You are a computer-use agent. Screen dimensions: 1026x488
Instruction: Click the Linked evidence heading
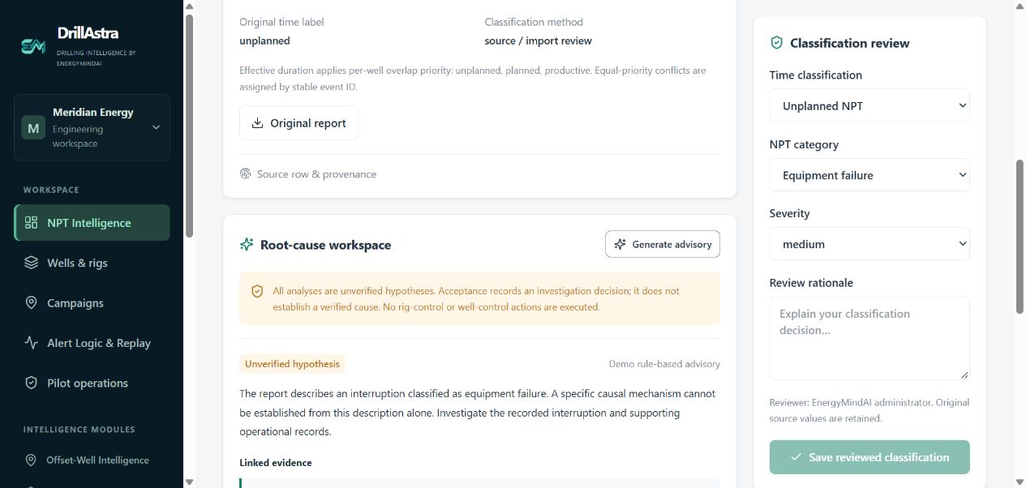point(276,463)
